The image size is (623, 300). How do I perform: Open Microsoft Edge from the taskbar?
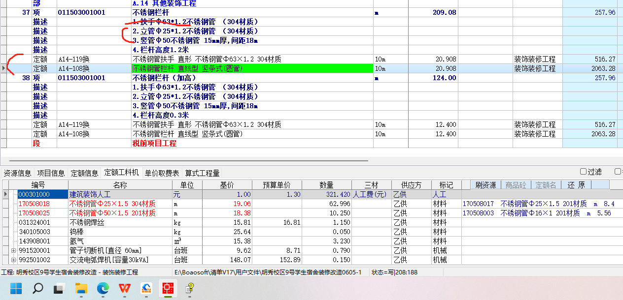[x=103, y=289]
